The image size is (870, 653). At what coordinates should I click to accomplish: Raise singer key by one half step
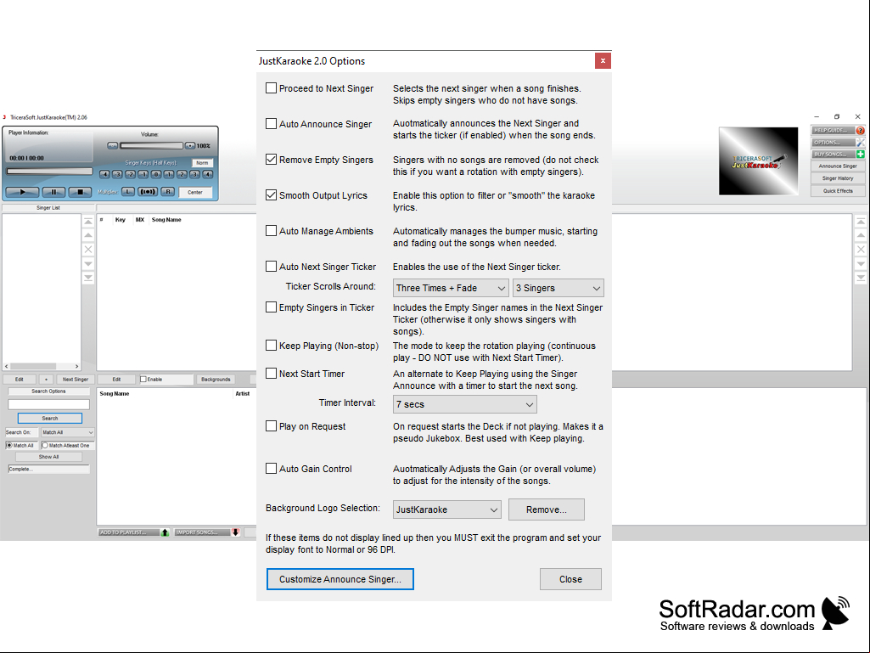pyautogui.click(x=169, y=174)
